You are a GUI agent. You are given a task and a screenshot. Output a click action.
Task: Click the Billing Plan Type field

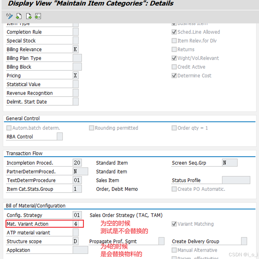[77, 58]
